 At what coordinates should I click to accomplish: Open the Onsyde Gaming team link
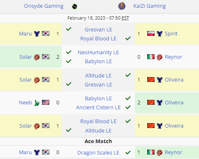[44, 6]
